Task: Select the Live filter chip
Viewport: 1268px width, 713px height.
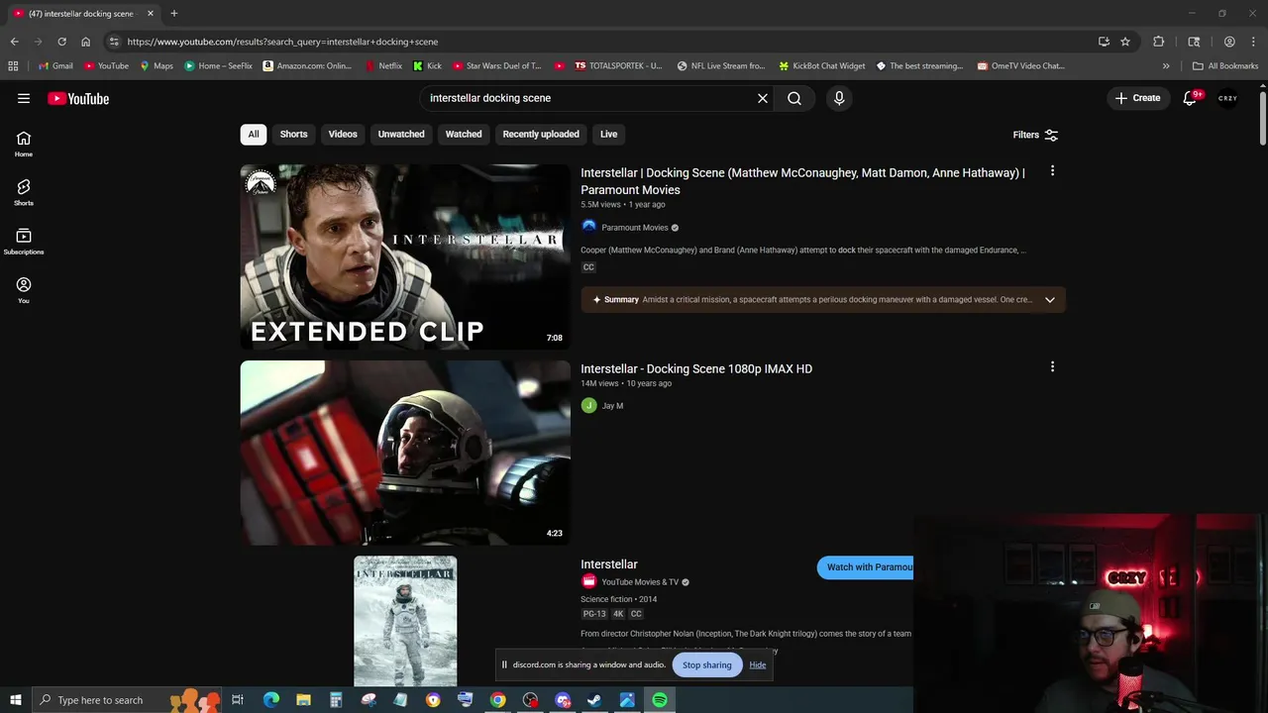Action: 609,135
